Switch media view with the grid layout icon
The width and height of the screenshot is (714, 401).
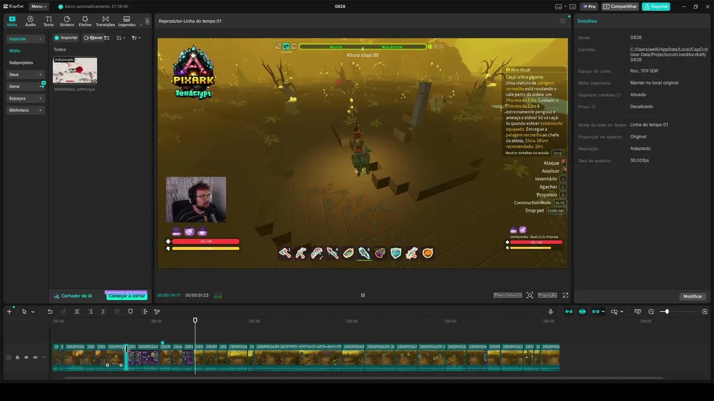coord(107,38)
